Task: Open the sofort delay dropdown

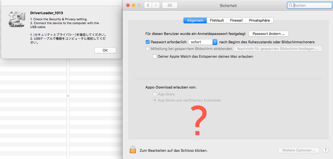Action: click(203, 42)
